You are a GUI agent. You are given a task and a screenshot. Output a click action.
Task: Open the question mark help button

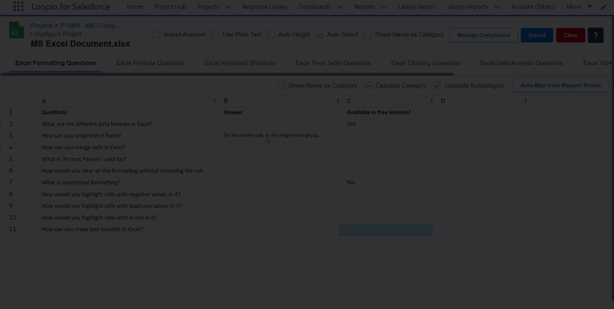click(x=595, y=35)
